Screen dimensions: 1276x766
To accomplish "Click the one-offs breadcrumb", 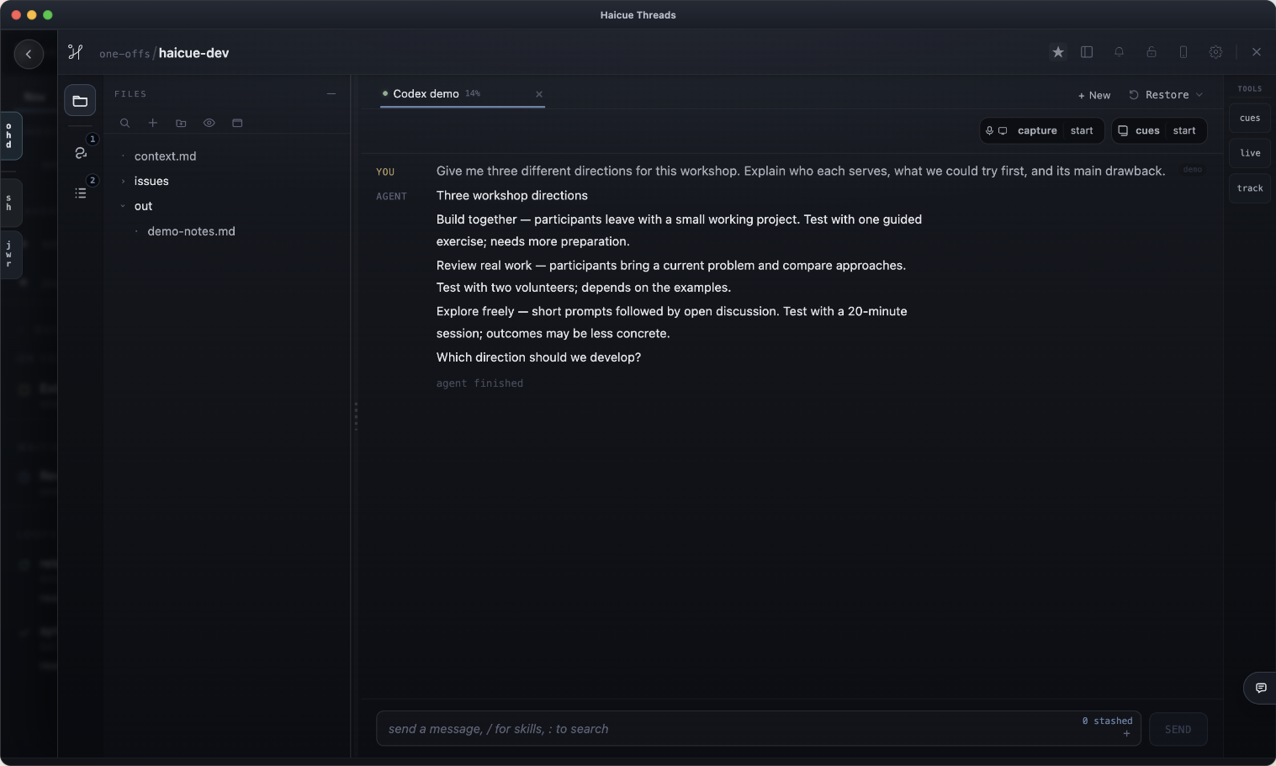I will [x=124, y=54].
